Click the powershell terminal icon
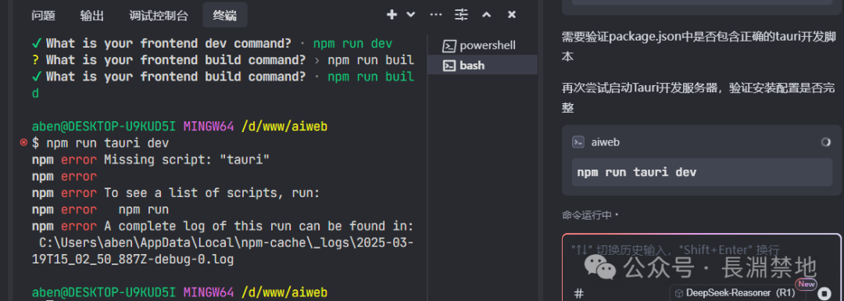The width and height of the screenshot is (844, 301). coord(449,45)
